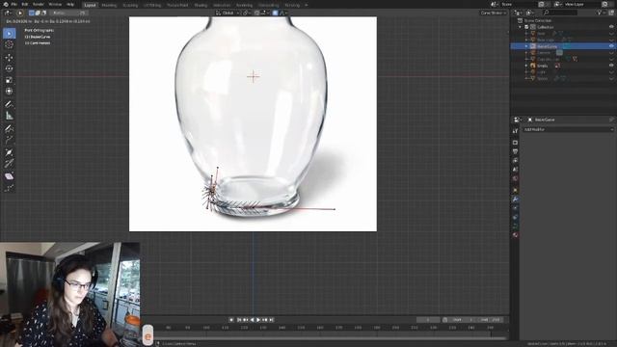Toggle the pin icon in properties header

coord(611,120)
